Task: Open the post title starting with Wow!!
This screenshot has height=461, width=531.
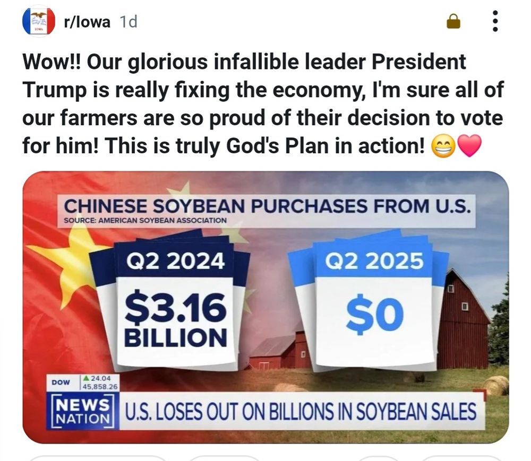Action: tap(263, 104)
